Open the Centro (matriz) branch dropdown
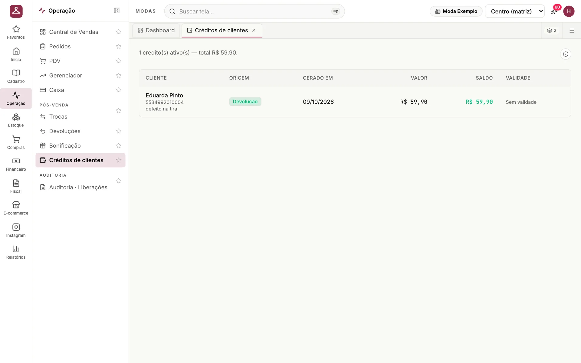The height and width of the screenshot is (363, 581). click(x=514, y=11)
